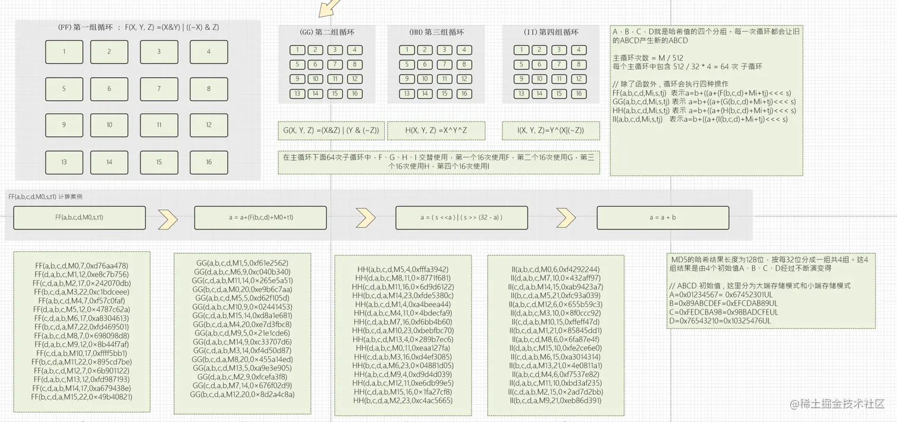Select the a = a+(F(b,c,d)+M0+t1) step box

pyautogui.click(x=260, y=218)
